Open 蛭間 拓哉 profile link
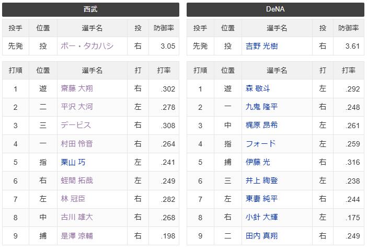The image size is (367, 250). point(77,180)
